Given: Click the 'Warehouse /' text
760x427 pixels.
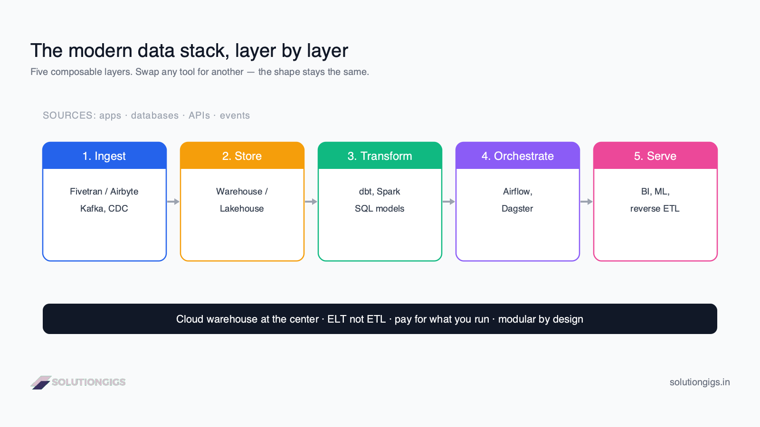Looking at the screenshot, I should [242, 191].
